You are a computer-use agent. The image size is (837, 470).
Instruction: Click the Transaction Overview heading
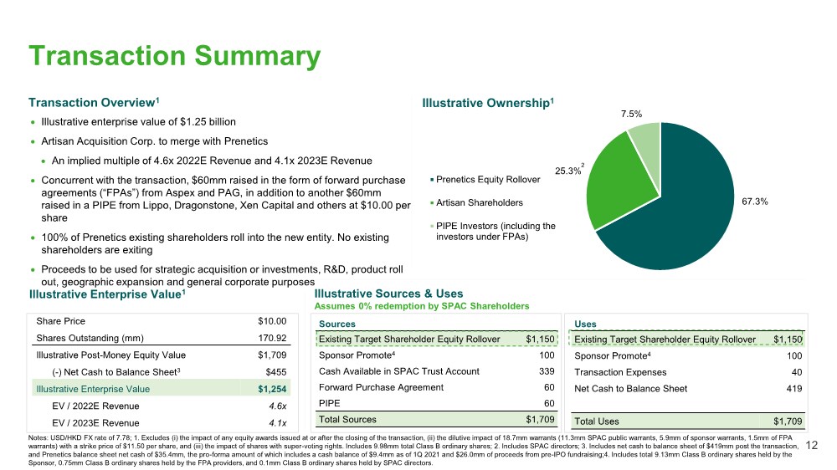click(94, 102)
